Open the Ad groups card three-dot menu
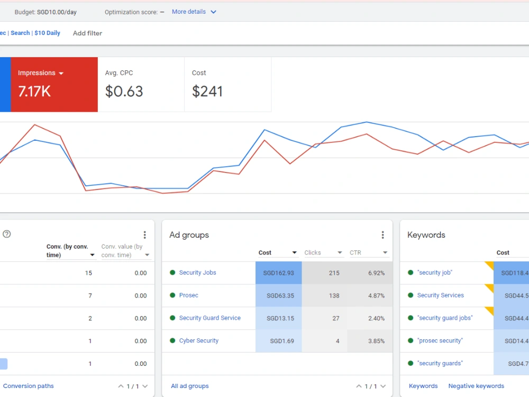 tap(382, 234)
